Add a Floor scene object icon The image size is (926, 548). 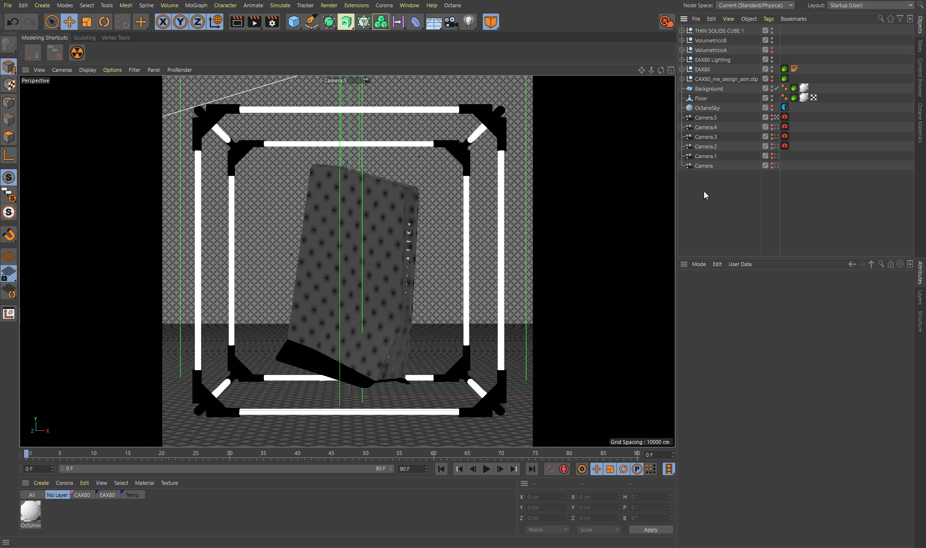coord(434,22)
